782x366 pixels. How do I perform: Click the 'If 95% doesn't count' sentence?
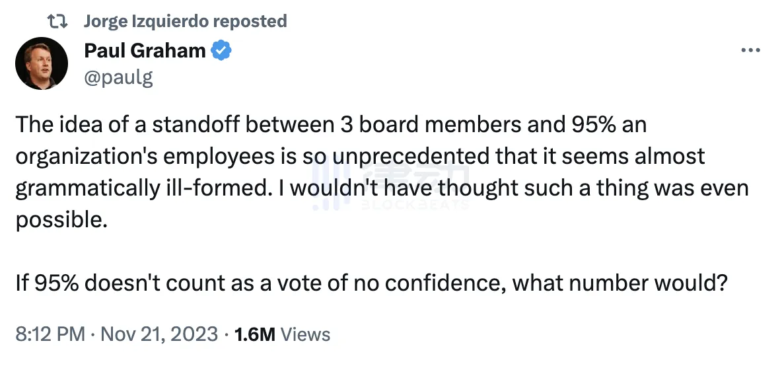click(x=370, y=284)
